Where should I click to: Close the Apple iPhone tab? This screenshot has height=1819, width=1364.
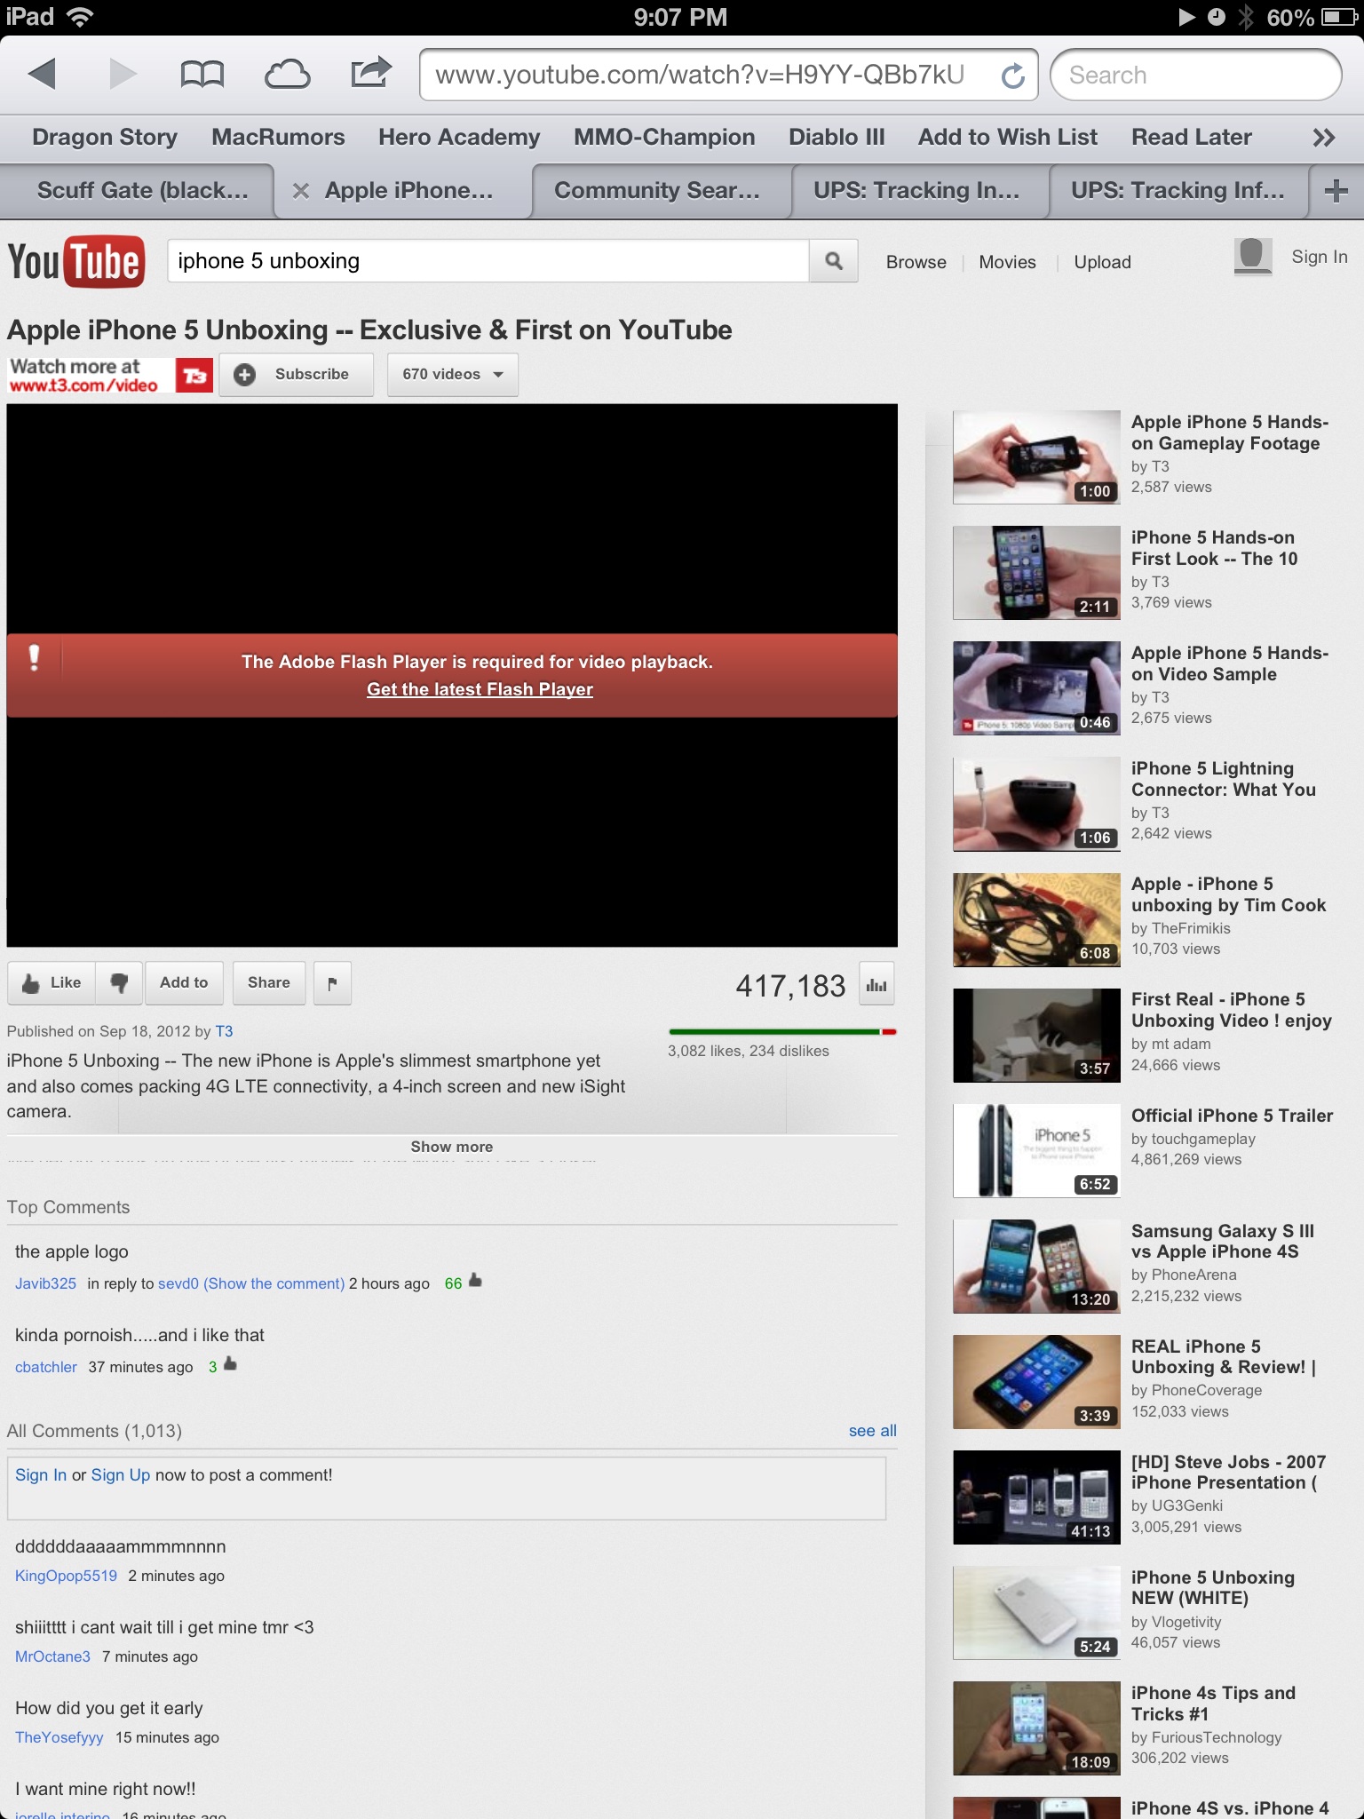(301, 191)
